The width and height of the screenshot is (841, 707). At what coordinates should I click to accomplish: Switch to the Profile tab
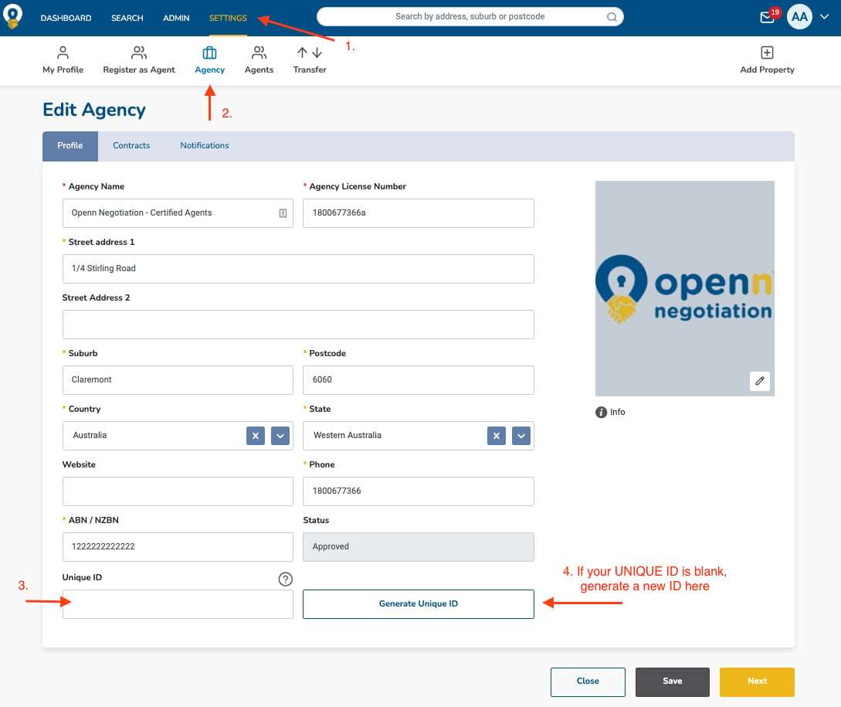(x=70, y=145)
